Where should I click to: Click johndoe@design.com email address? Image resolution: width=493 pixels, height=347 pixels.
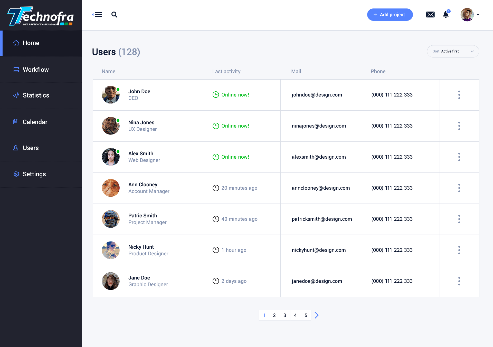click(317, 95)
